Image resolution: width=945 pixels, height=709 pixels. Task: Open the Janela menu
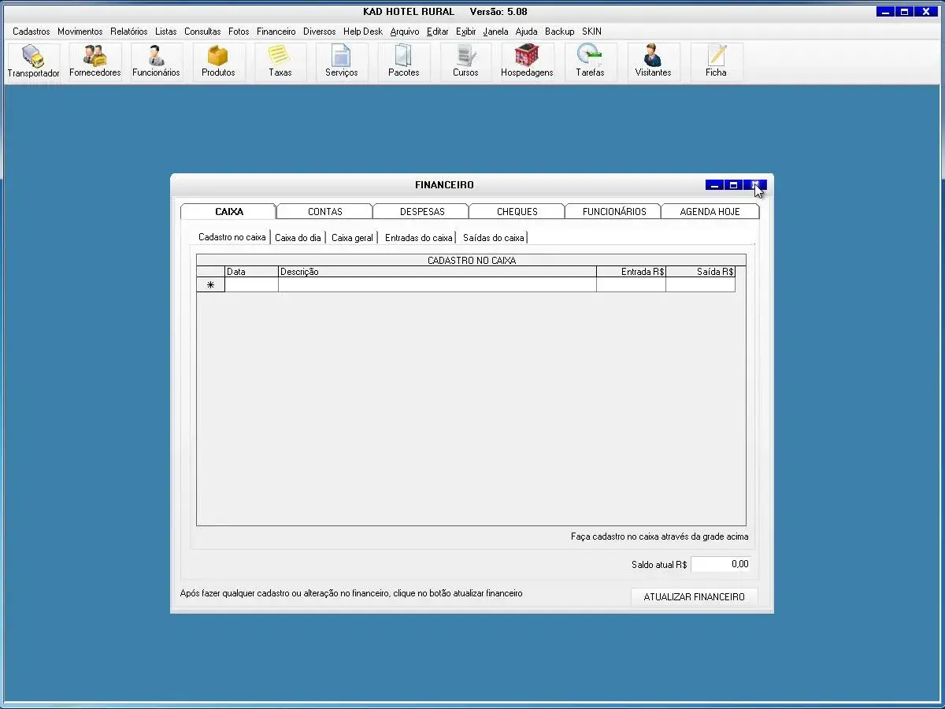tap(496, 32)
